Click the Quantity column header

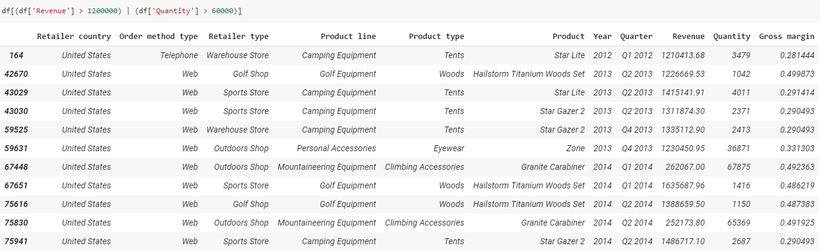point(731,37)
